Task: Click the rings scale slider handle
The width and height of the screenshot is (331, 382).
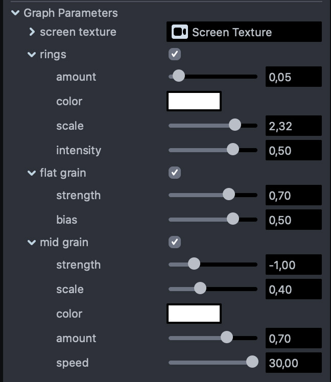Action: coord(235,125)
